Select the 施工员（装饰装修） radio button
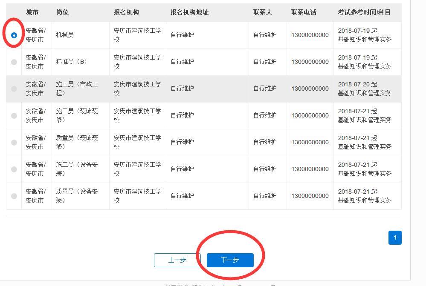The image size is (426, 286). (x=14, y=116)
